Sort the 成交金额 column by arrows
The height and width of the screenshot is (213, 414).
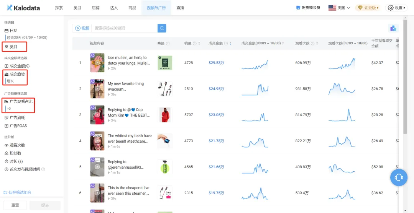(230, 44)
